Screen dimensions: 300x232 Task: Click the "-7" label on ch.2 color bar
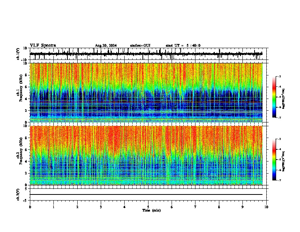click(279, 180)
